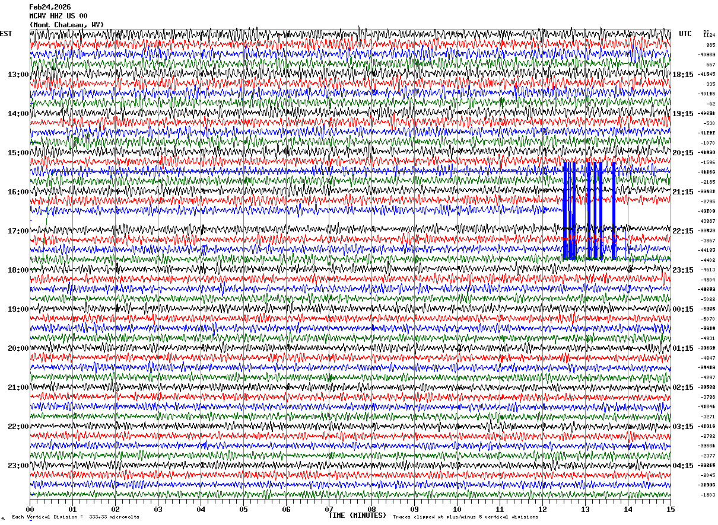The width and height of the screenshot is (718, 525).
Task: Click the DC offset value 667
Action: tap(710, 65)
